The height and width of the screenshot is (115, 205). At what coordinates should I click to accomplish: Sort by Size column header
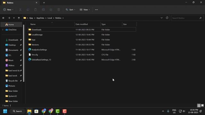(x=129, y=24)
